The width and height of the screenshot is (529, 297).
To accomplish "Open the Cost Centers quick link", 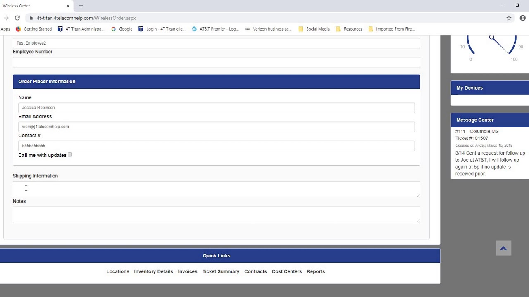I will pyautogui.click(x=287, y=271).
